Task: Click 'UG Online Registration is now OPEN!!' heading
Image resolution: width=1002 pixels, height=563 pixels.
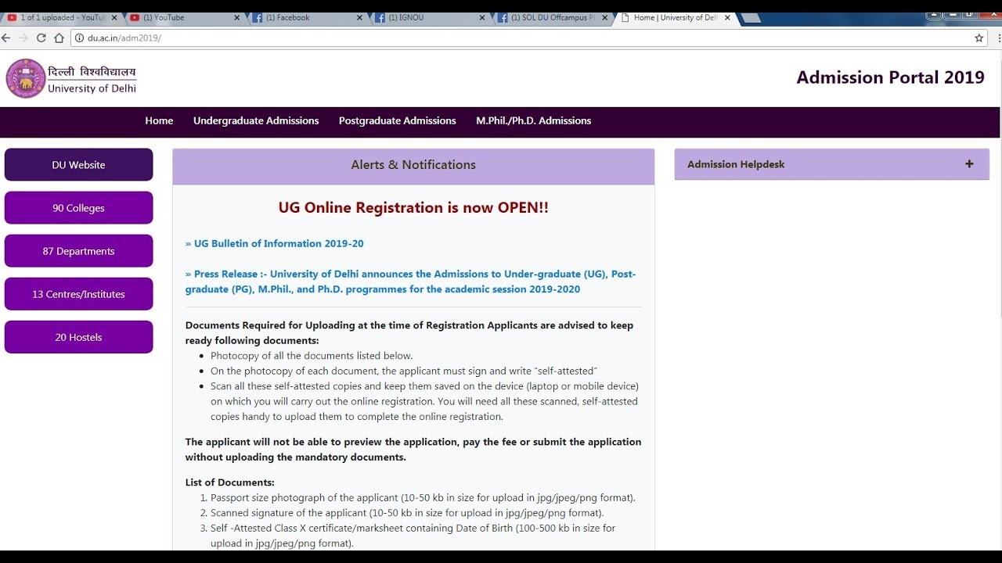Action: 413,207
